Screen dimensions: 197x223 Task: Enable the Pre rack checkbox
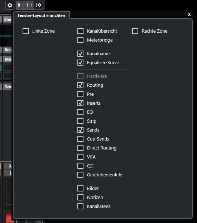tap(81, 94)
